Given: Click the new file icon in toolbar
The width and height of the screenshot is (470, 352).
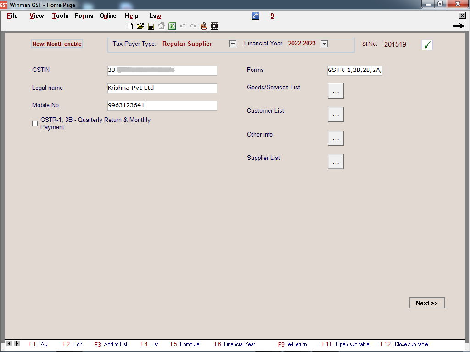Looking at the screenshot, I should [130, 27].
